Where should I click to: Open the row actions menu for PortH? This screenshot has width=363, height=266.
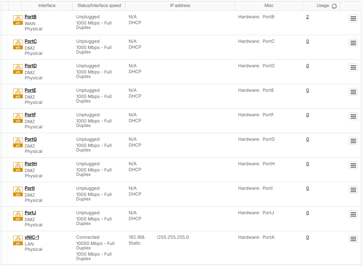[x=353, y=166]
